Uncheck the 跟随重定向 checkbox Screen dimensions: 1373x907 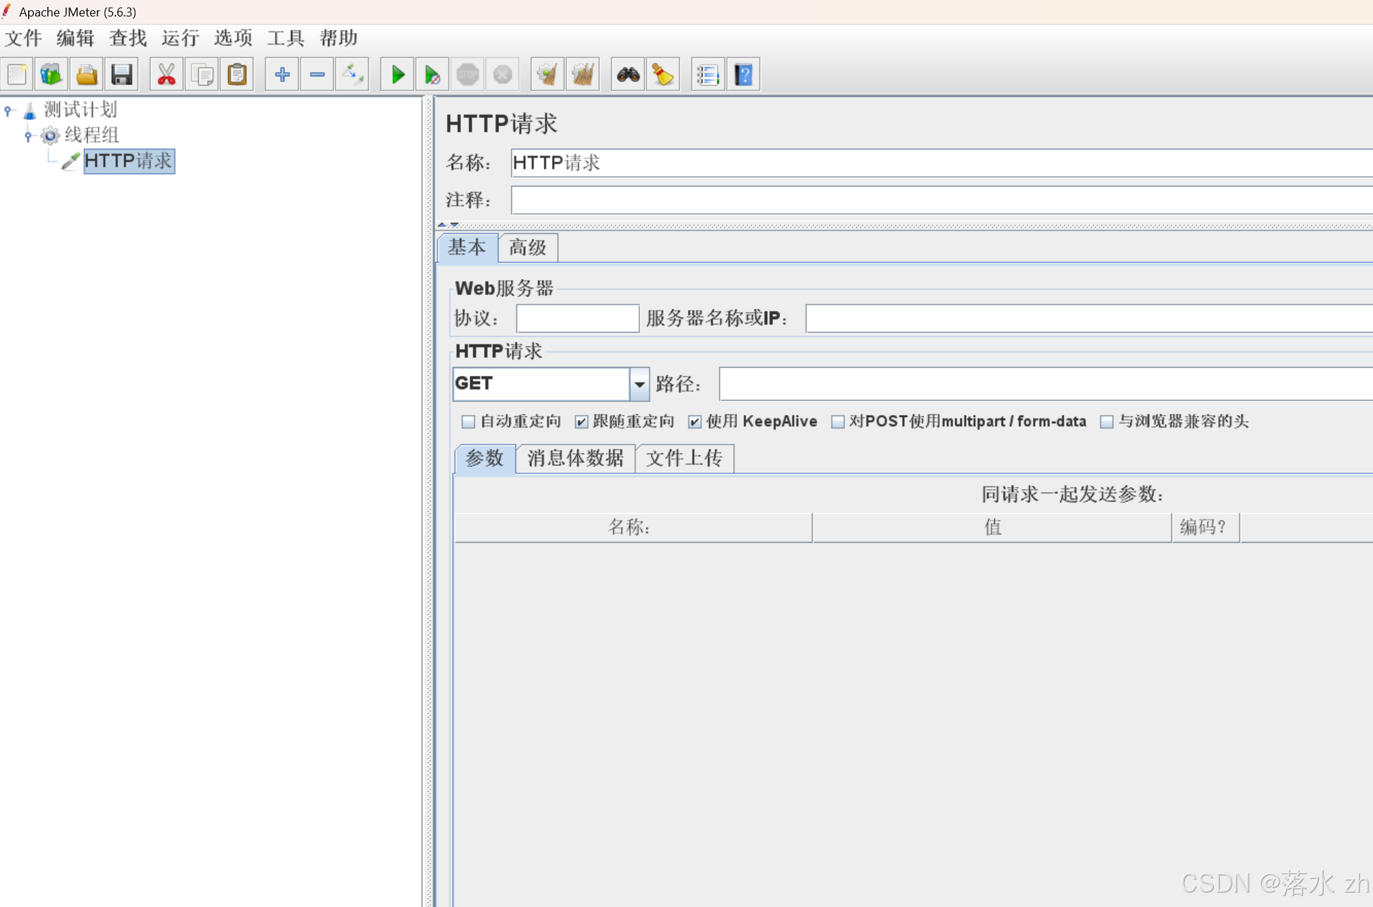coord(581,422)
